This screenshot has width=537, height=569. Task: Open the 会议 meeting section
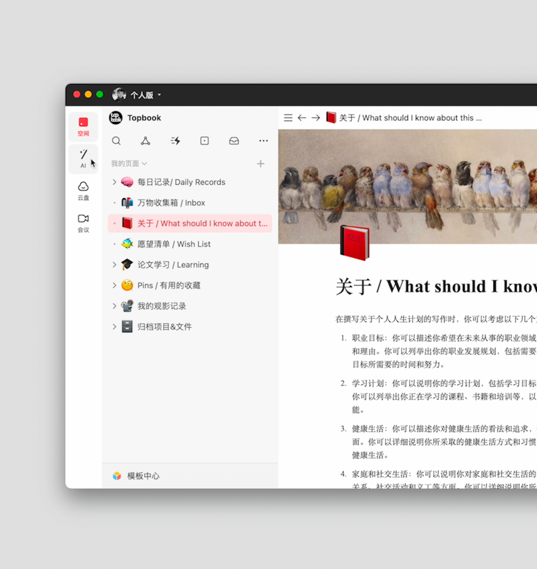pyautogui.click(x=84, y=223)
